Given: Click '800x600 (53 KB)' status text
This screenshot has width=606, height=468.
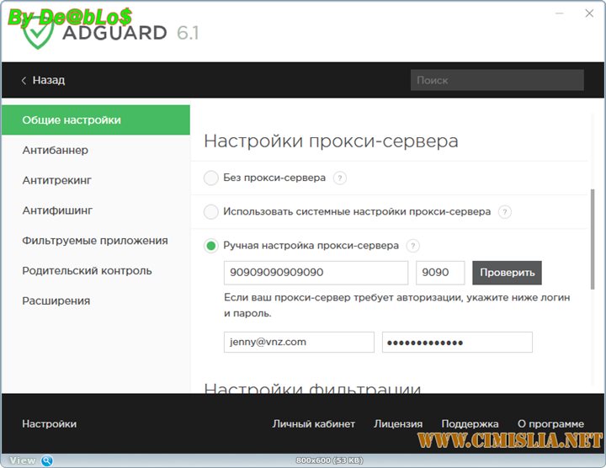Looking at the screenshot, I should 329,460.
